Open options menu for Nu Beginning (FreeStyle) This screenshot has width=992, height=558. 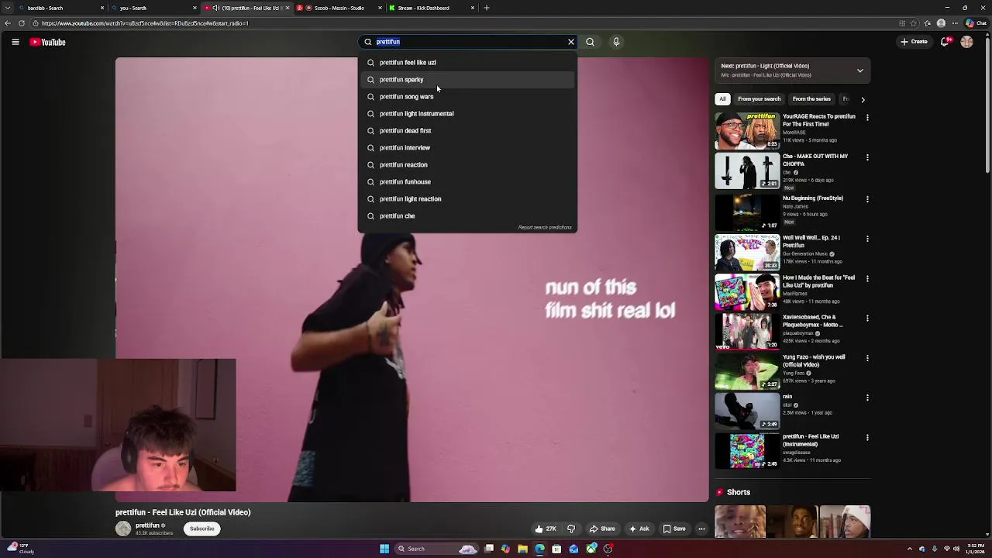pos(867,199)
